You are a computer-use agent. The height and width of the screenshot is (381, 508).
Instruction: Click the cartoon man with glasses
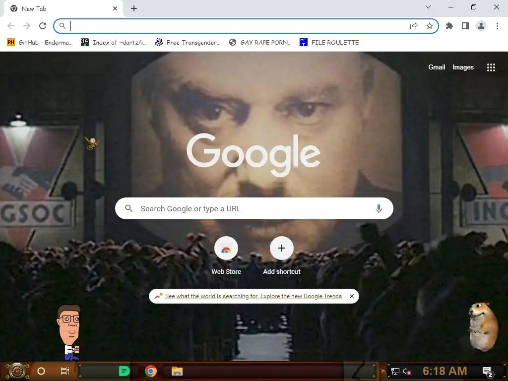point(69,333)
